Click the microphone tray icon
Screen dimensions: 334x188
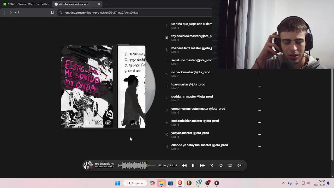[296, 183]
